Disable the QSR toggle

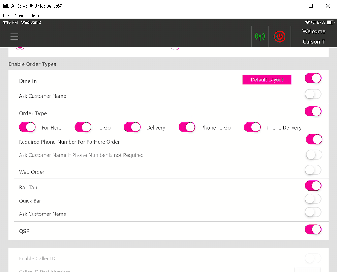coord(313,229)
